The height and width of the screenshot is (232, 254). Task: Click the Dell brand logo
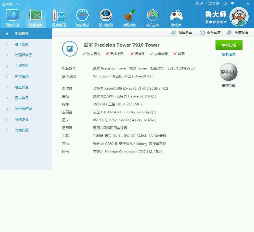pos(229,72)
